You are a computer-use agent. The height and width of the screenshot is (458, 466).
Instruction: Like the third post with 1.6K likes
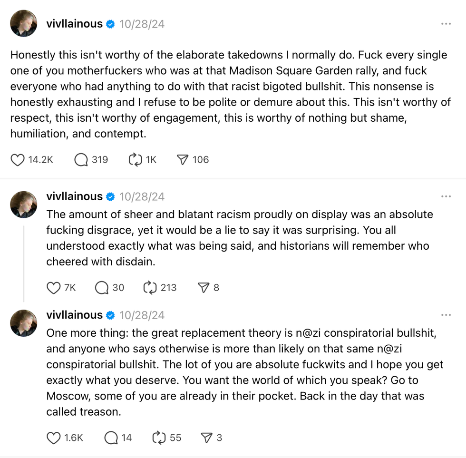point(54,438)
